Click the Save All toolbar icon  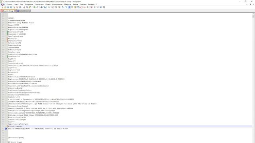11,7
